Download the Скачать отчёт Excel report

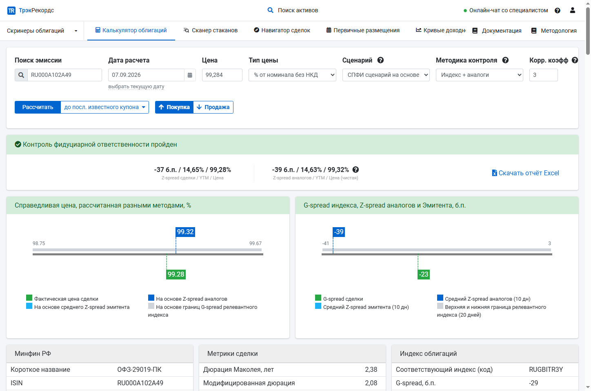525,173
